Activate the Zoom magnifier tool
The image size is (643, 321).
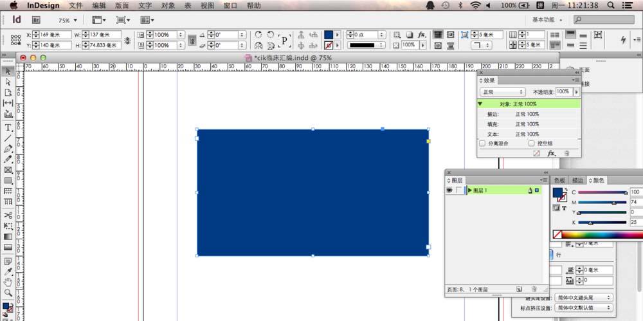8,293
